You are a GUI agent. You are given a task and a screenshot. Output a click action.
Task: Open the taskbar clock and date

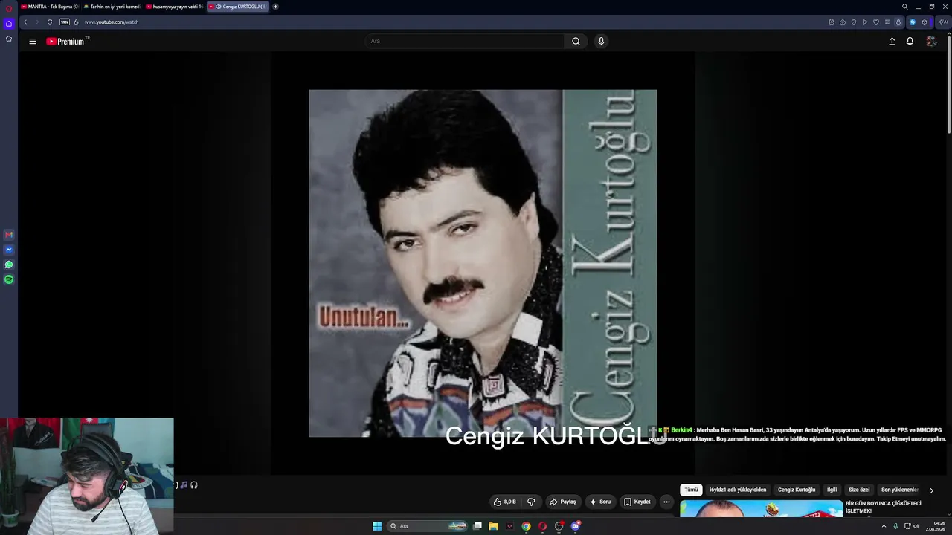pos(936,526)
